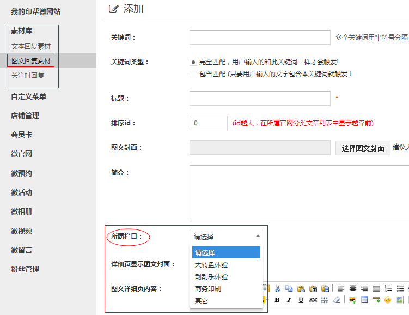Collapse the 所属栏目 dropdown arrow
Viewport: 409px width, 315px height.
[257, 236]
